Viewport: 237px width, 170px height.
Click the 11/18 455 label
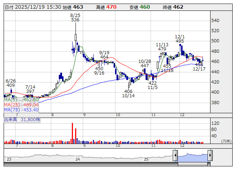[x=167, y=68]
